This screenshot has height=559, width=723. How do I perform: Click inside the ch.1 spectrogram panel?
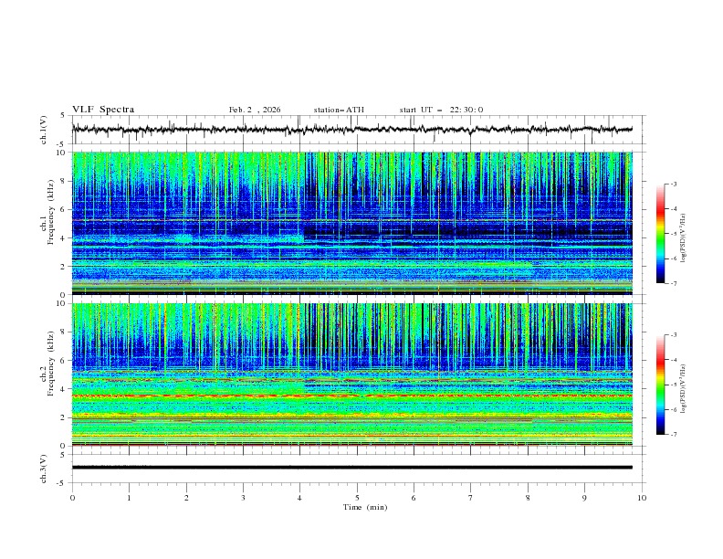351,223
